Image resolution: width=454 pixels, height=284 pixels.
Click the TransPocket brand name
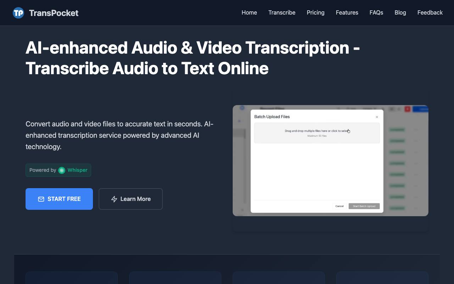(54, 13)
